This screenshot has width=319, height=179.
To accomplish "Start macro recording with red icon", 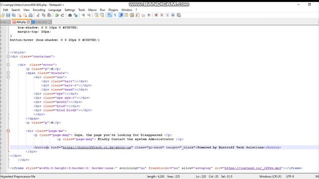I will tap(156, 15).
